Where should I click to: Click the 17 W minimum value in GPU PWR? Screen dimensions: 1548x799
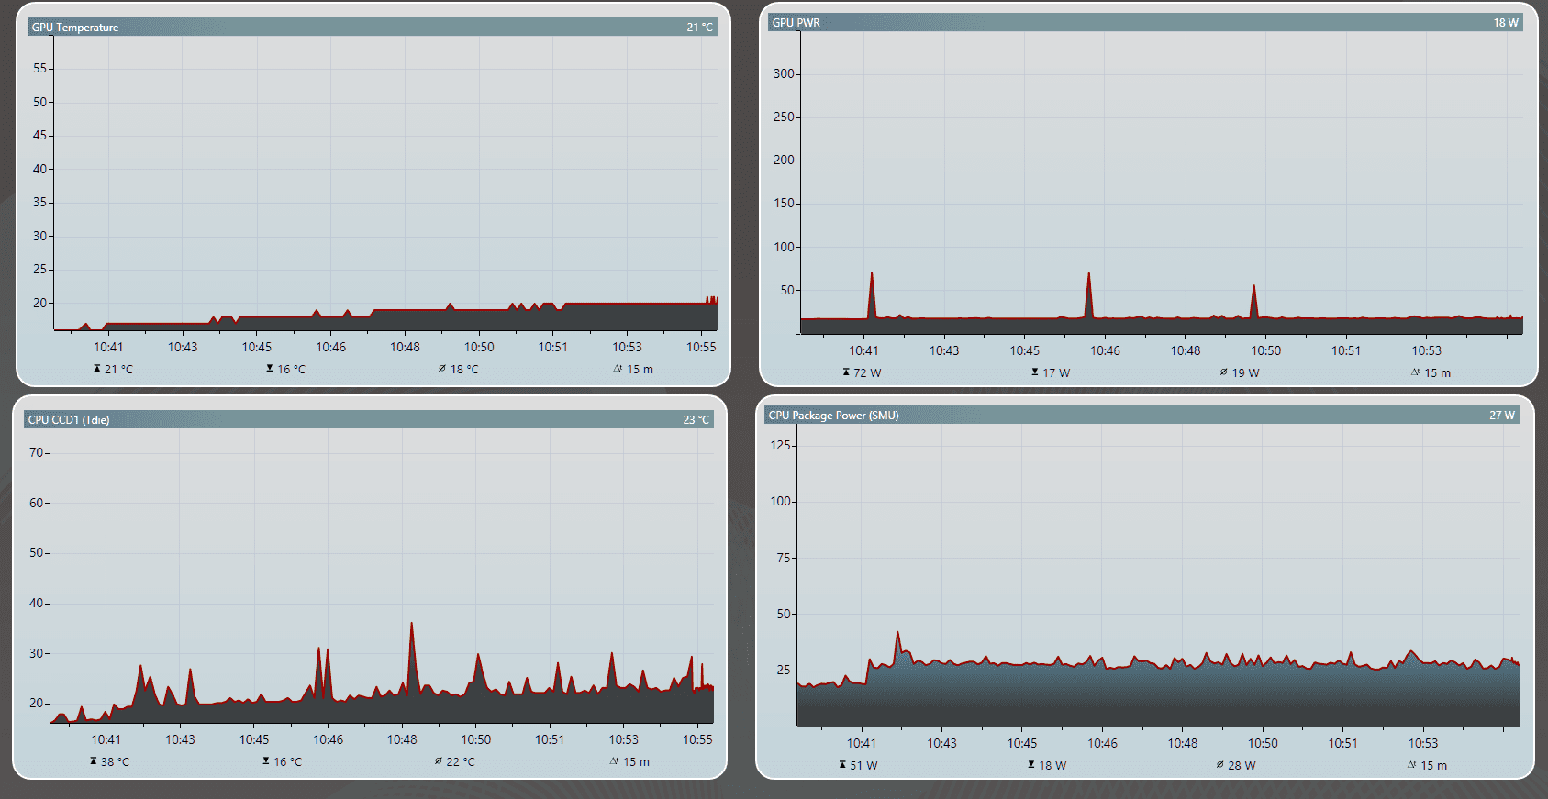pos(1056,373)
